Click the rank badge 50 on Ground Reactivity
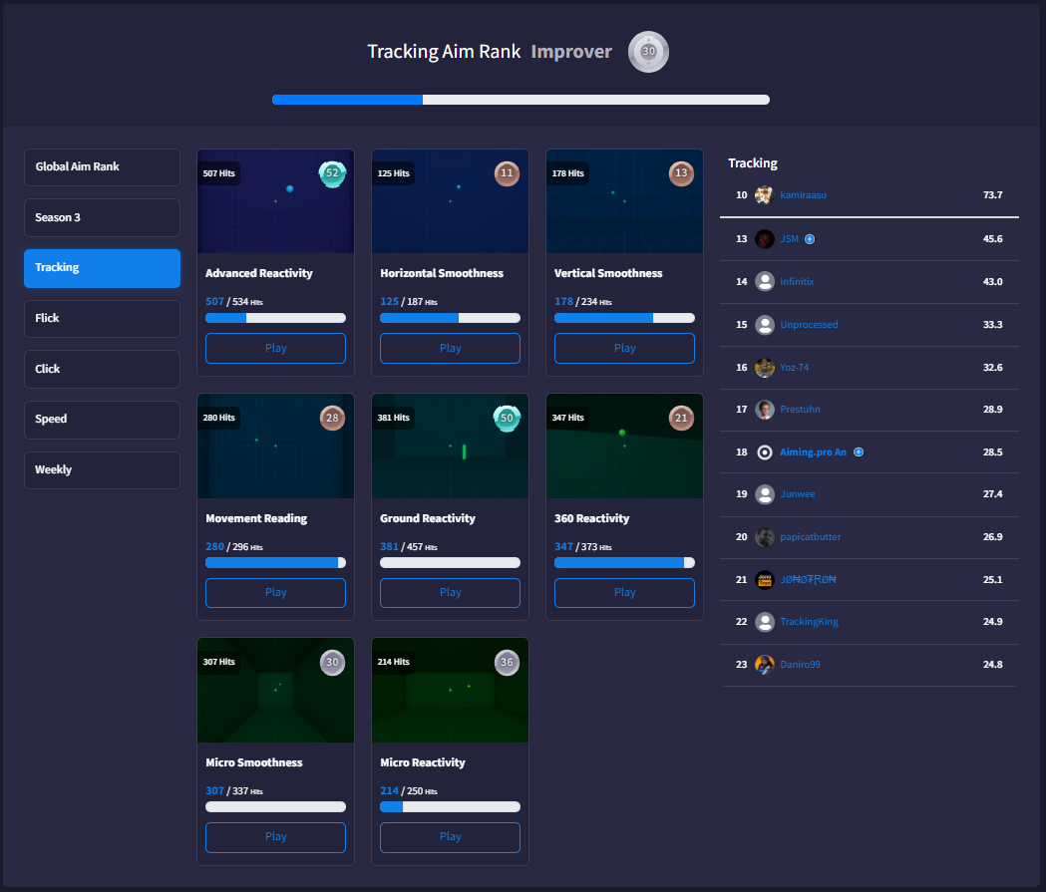 point(507,419)
